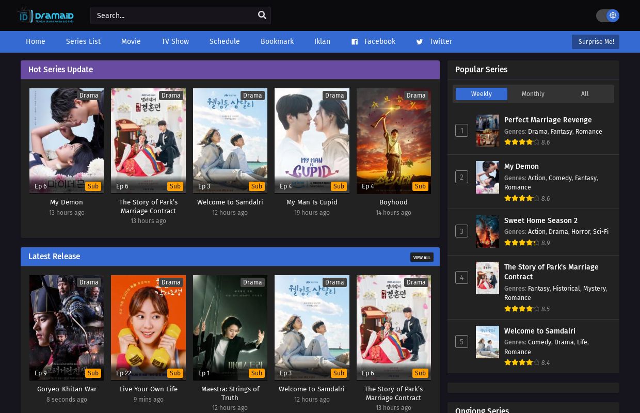Viewport: 640px width, 413px height.
Task: Click the Sub badge on My Demon poster
Action: [x=93, y=186]
